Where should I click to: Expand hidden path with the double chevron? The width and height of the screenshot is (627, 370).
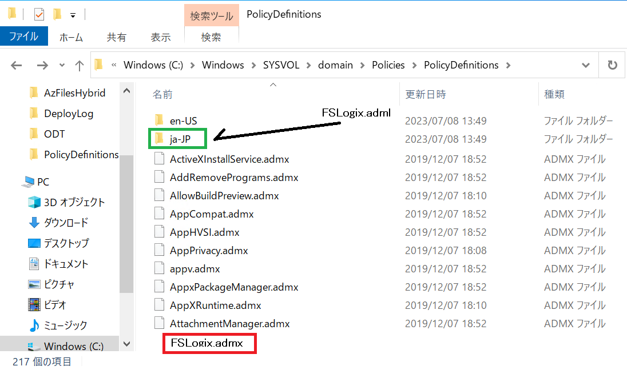(114, 65)
